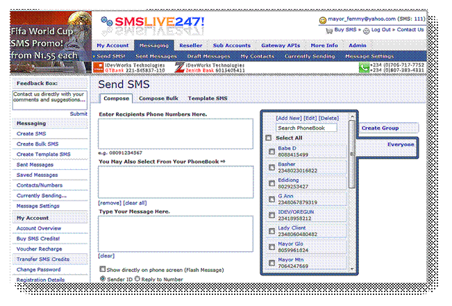Image resolution: width=452 pixels, height=306 pixels.
Task: Click the smiley user avatar icon
Action: coord(322,19)
